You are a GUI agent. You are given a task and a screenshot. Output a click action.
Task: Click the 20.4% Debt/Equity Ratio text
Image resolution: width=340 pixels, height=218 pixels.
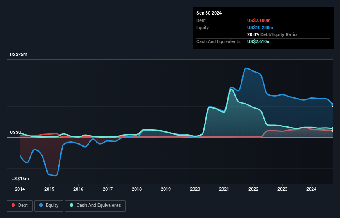pyautogui.click(x=272, y=34)
